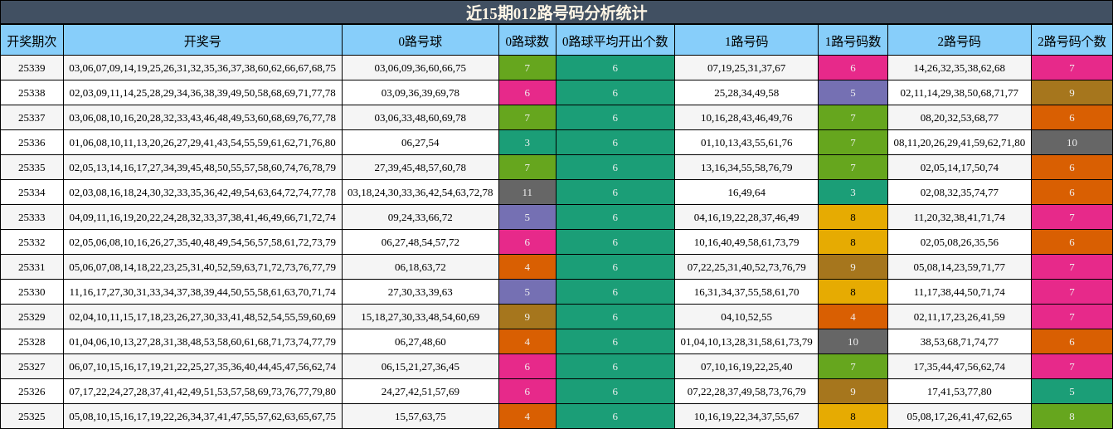Click green 0路球数 cell in row 25339
Screen dimensions: 1113x429
pyautogui.click(x=527, y=68)
